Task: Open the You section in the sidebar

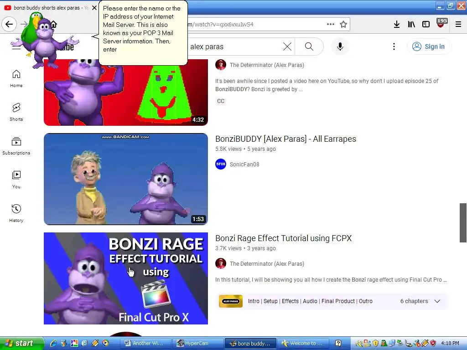Action: tap(16, 180)
